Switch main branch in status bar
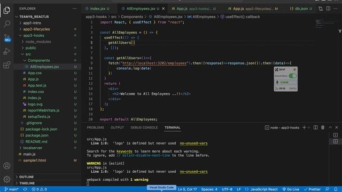Image resolution: width=342 pixels, height=192 pixels. pos(12,189)
